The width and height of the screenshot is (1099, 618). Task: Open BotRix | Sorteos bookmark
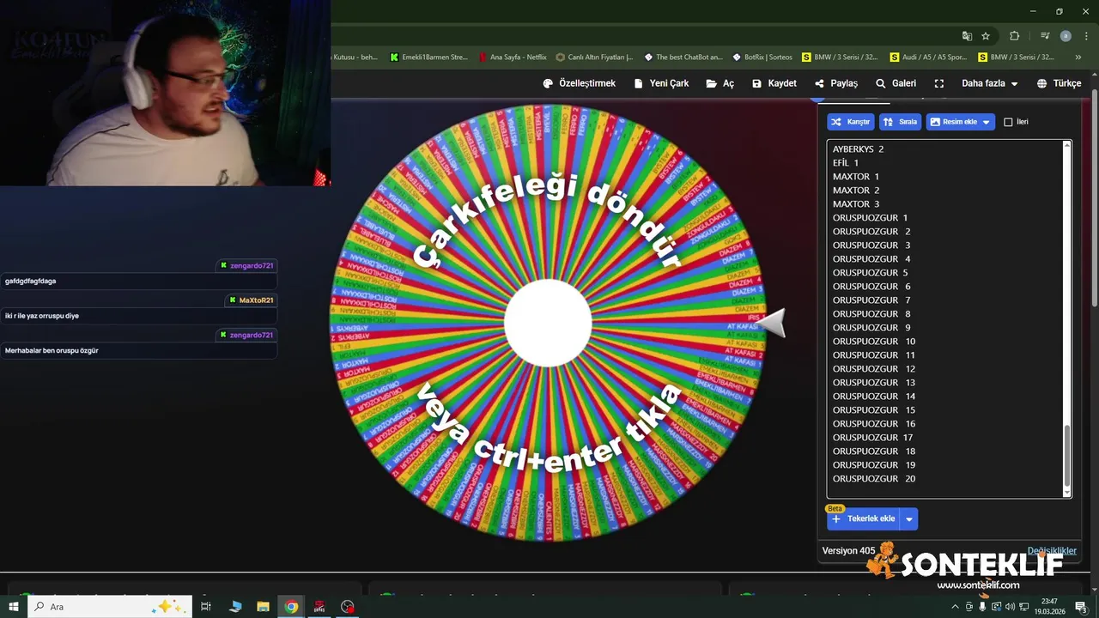[x=762, y=58]
